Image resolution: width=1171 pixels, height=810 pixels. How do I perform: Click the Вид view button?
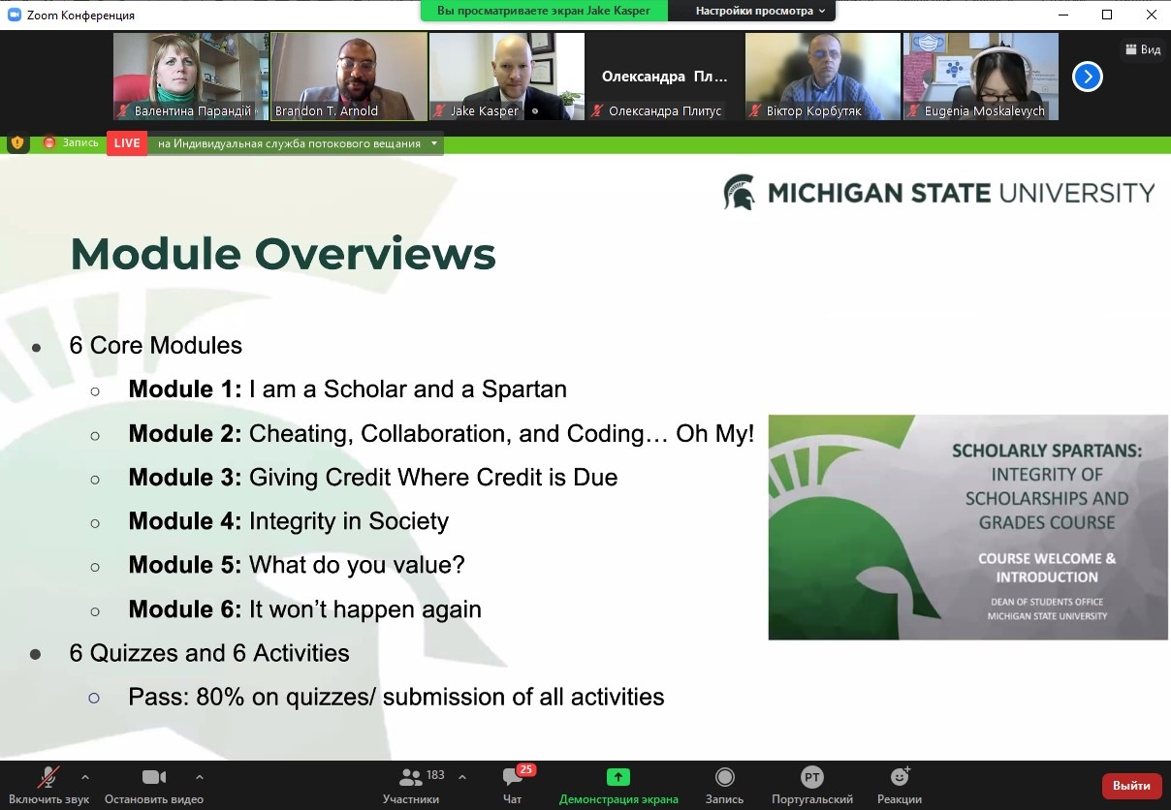1142,49
